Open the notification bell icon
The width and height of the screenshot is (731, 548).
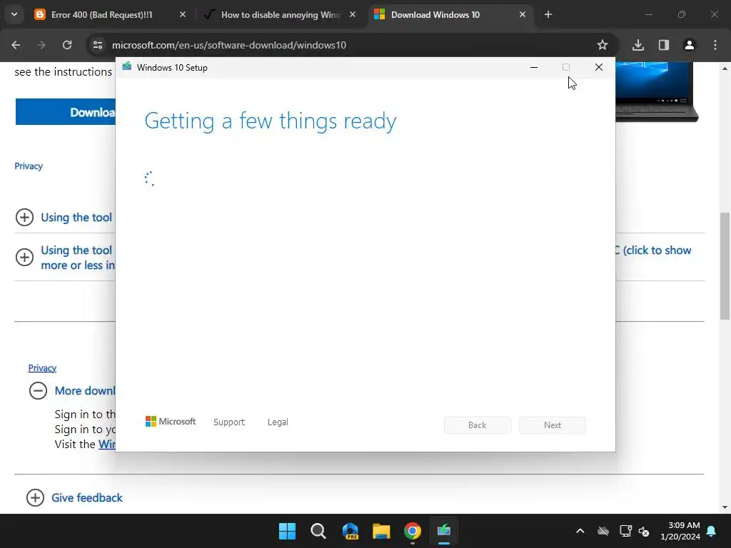712,531
